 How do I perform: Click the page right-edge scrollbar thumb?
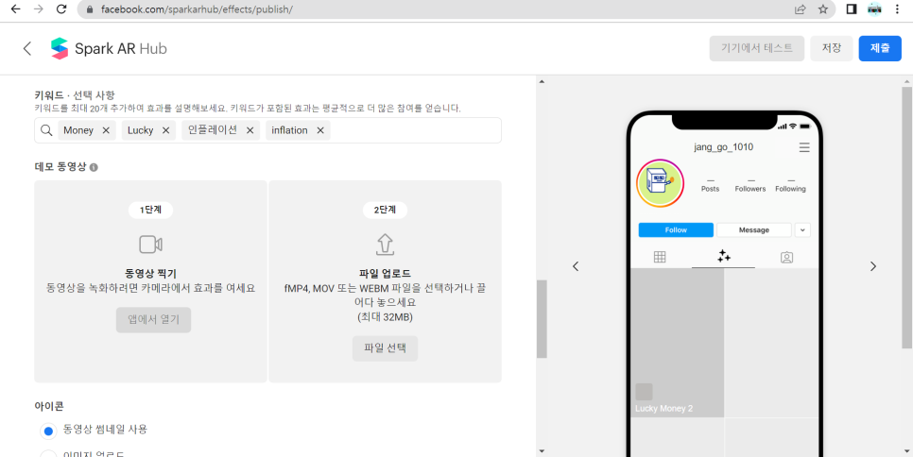(x=906, y=218)
